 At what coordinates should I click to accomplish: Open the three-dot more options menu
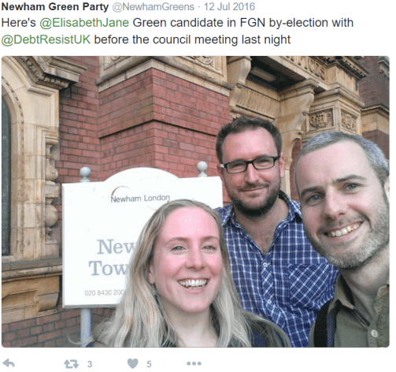tap(194, 363)
